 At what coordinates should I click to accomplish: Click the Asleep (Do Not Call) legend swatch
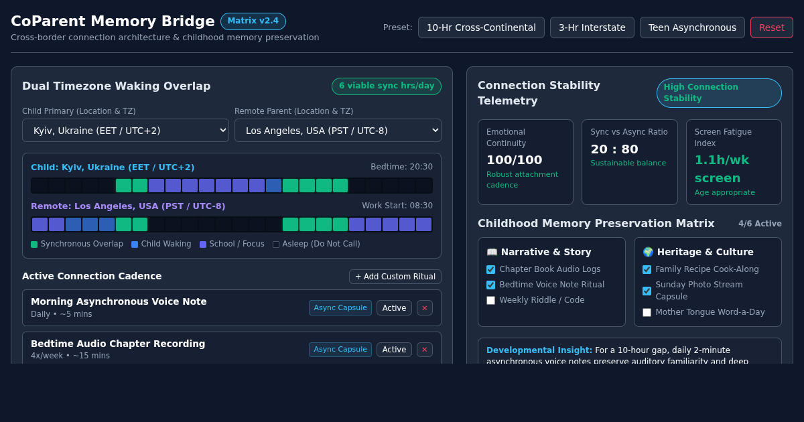(276, 244)
